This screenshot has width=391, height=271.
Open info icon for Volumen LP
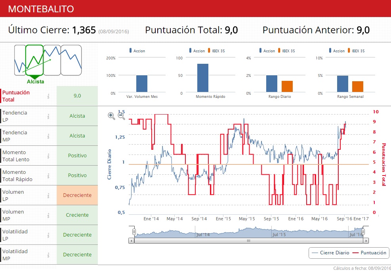[48, 195]
